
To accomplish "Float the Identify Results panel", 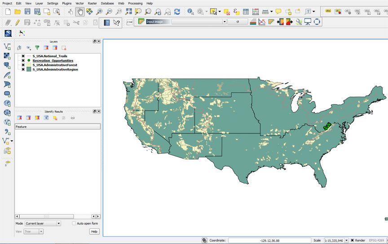I will [x=94, y=111].
